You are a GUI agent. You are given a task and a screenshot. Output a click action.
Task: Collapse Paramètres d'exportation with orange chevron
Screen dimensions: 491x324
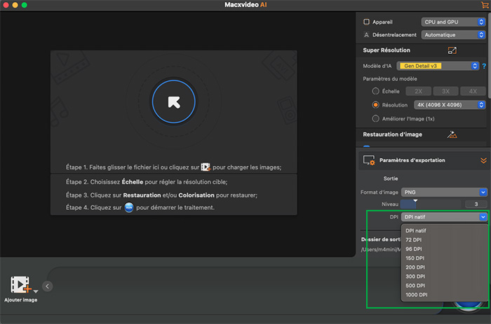tap(483, 160)
